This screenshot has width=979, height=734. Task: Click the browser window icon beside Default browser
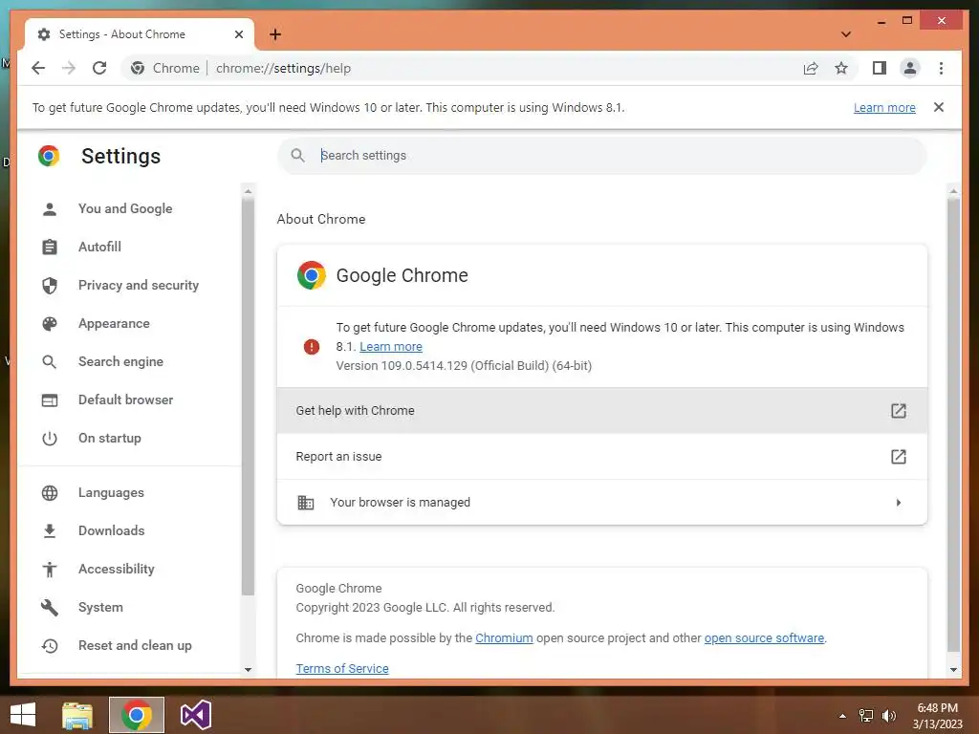tap(50, 400)
